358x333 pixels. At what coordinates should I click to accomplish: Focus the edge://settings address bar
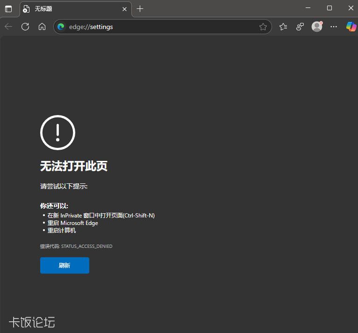click(x=159, y=27)
